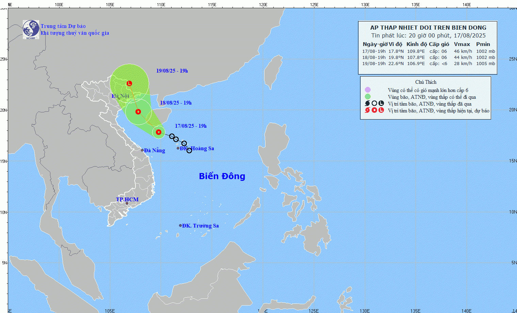
Task: Click the red typhoon swirl icon in legend
Action: click(x=367, y=110)
